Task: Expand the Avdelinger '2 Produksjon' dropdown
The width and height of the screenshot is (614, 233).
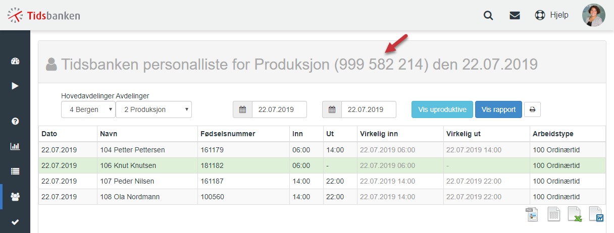Action: click(153, 109)
